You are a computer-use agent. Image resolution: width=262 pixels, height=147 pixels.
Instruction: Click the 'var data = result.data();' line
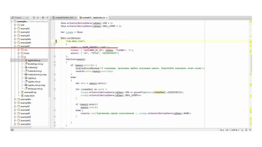point(91,83)
